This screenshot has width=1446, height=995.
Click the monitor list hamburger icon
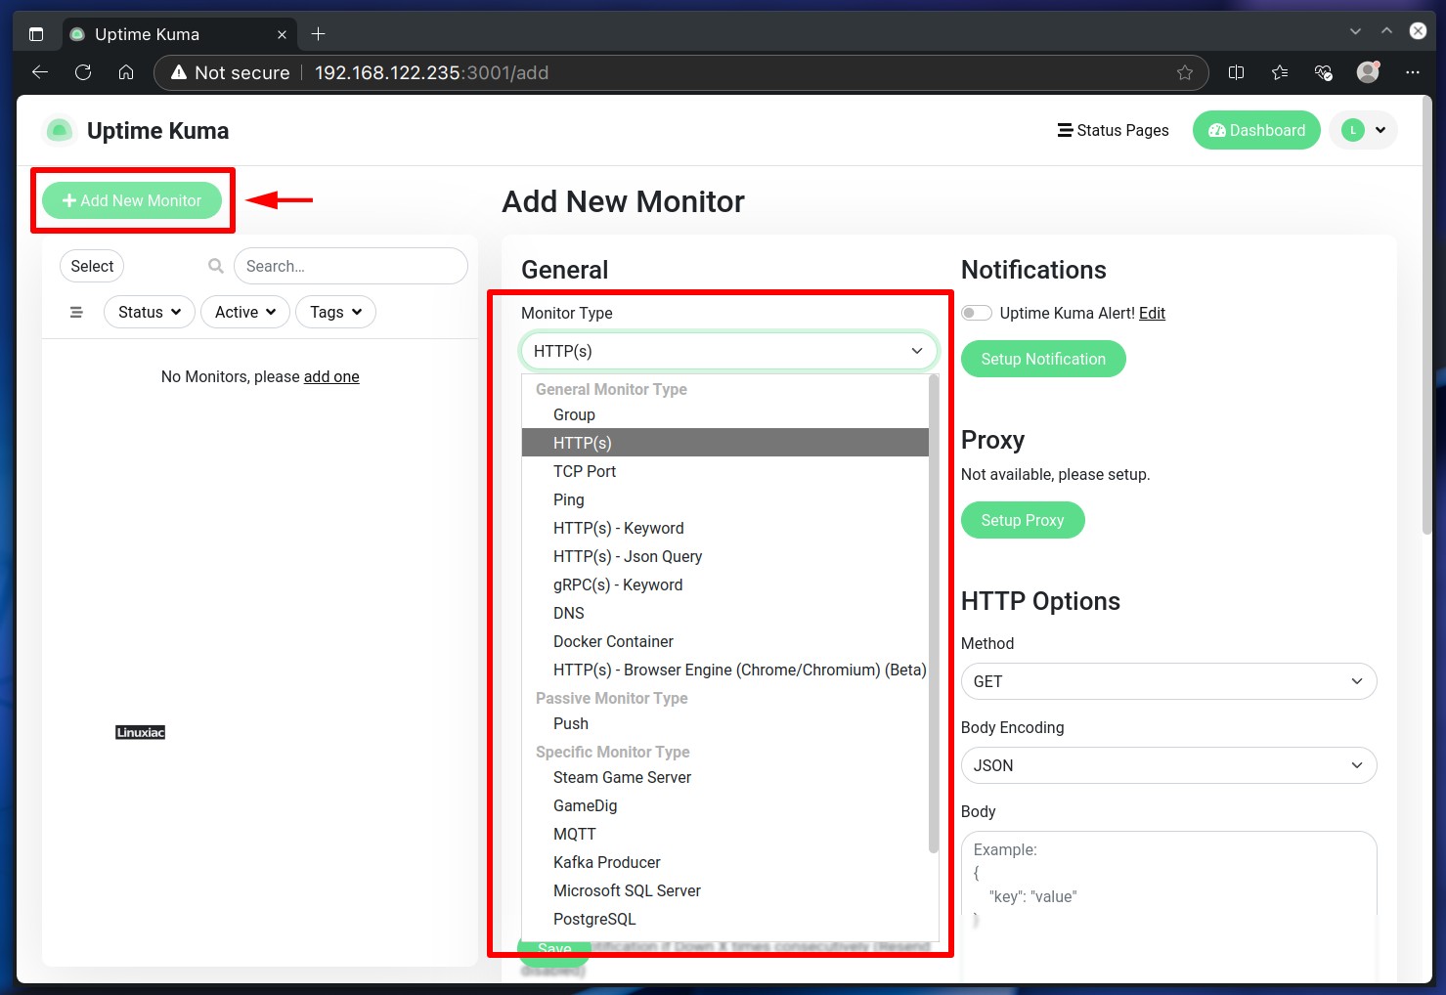pos(76,312)
